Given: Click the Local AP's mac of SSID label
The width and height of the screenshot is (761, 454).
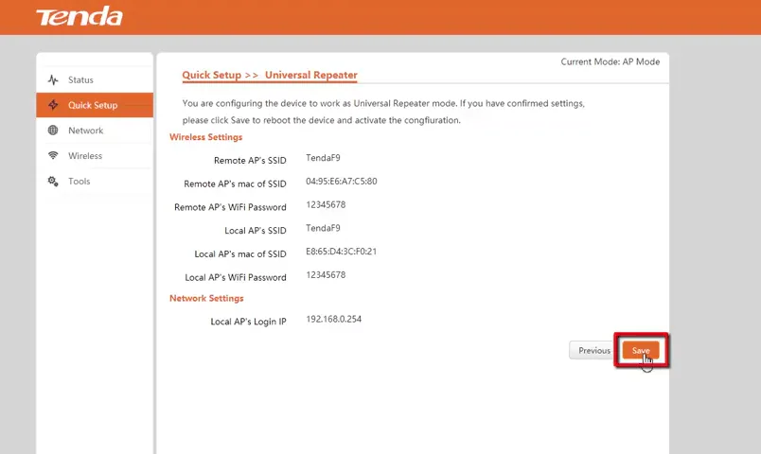Looking at the screenshot, I should click(240, 253).
